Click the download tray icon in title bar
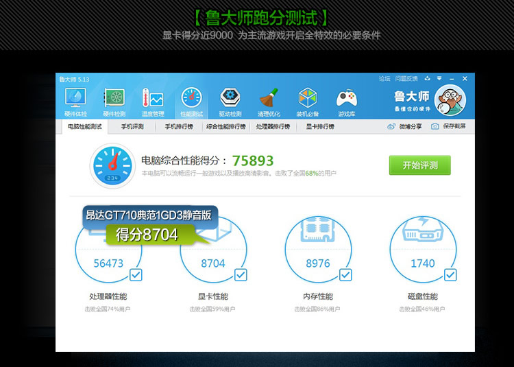 [x=427, y=78]
